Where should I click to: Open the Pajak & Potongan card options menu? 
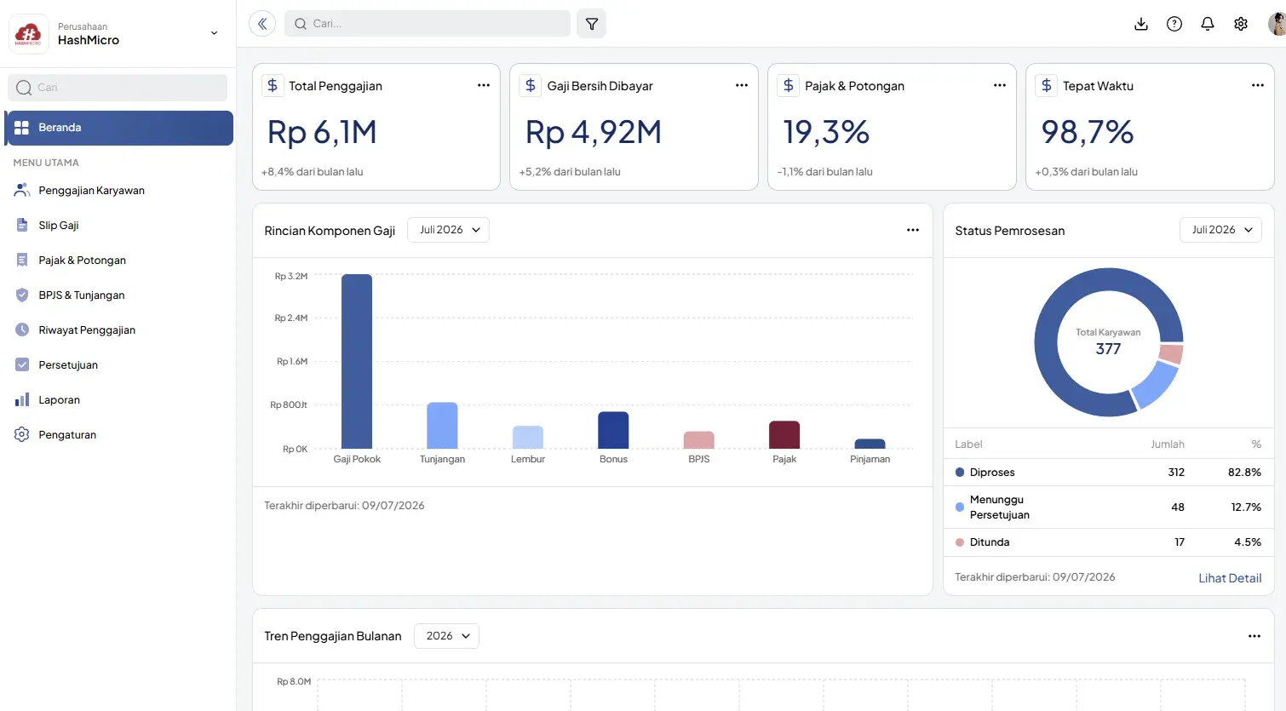coord(1000,85)
